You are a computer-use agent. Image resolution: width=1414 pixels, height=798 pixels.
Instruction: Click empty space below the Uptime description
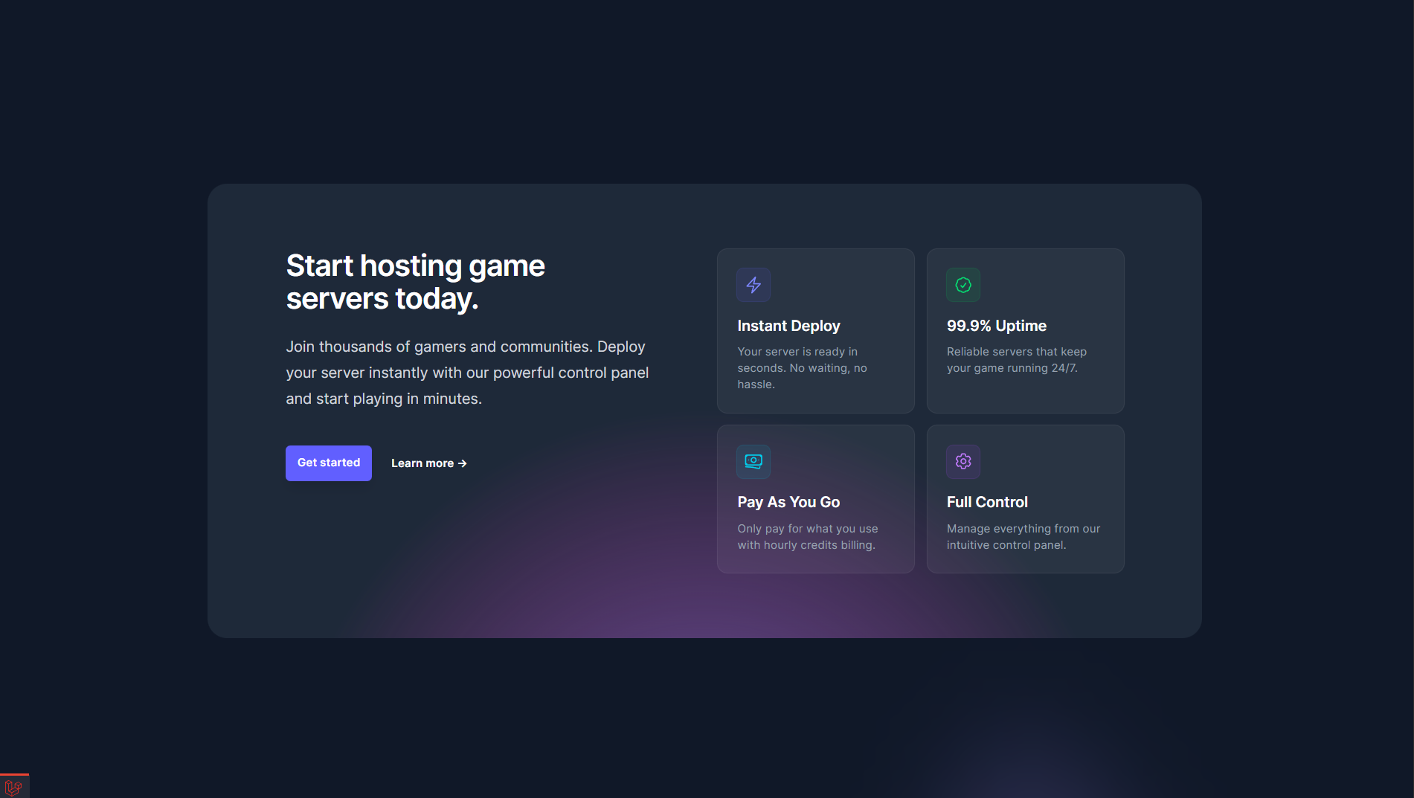point(1025,394)
